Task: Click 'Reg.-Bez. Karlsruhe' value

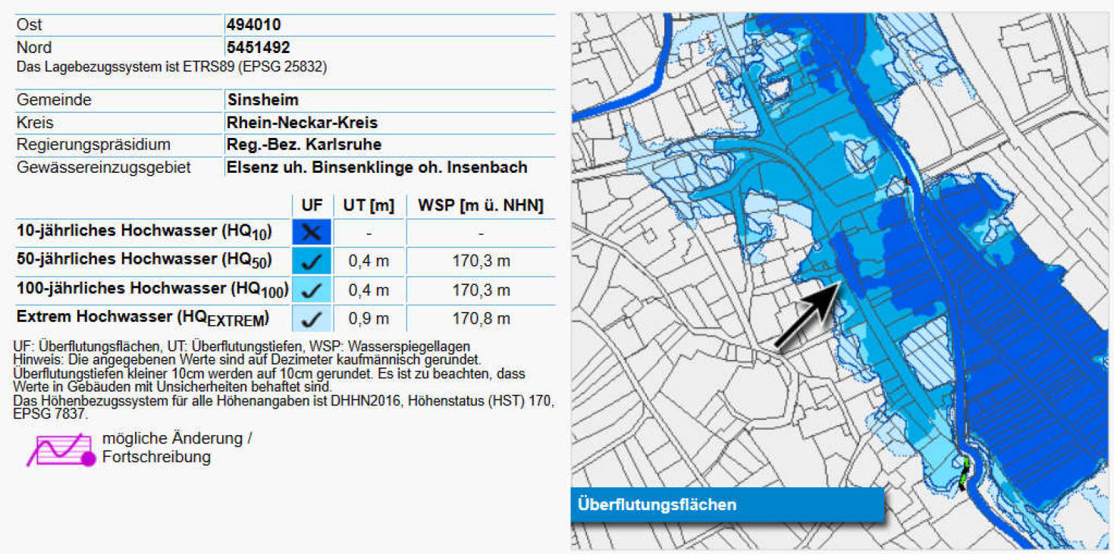Action: coord(303,145)
